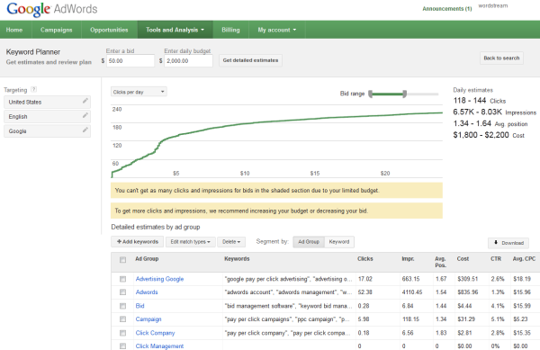The height and width of the screenshot is (350, 540).
Task: Open the Billing tab
Action: tap(230, 30)
